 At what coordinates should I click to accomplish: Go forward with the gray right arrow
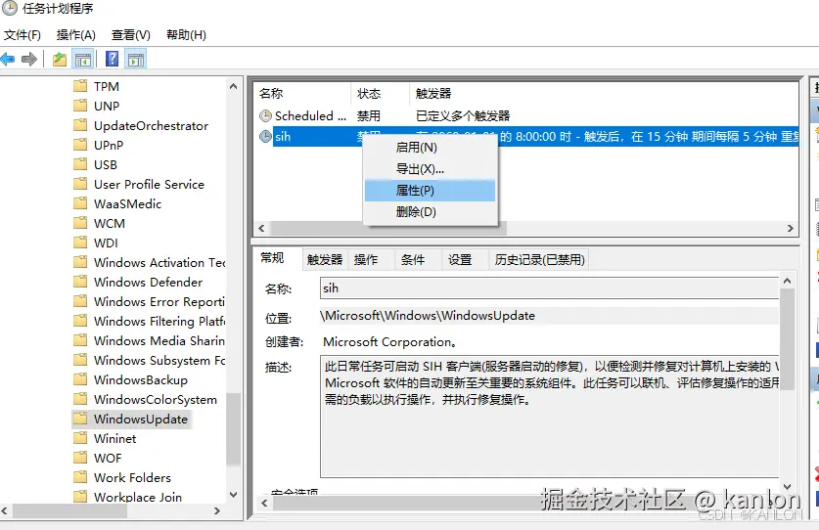29,59
